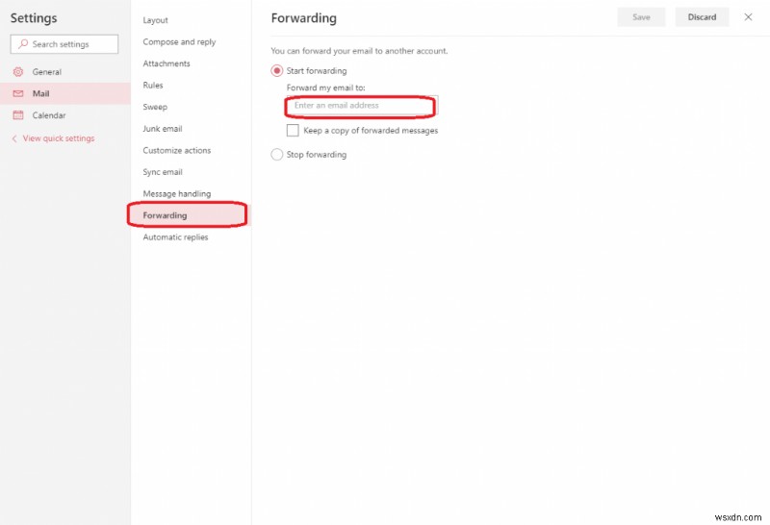Follow the View quick settings link

tap(59, 138)
